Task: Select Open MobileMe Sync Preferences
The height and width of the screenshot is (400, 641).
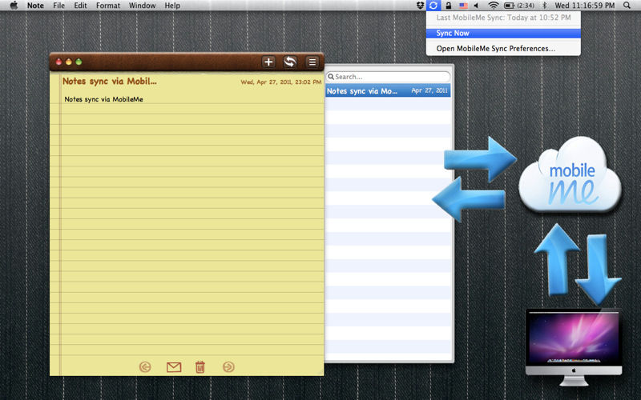Action: pyautogui.click(x=503, y=49)
